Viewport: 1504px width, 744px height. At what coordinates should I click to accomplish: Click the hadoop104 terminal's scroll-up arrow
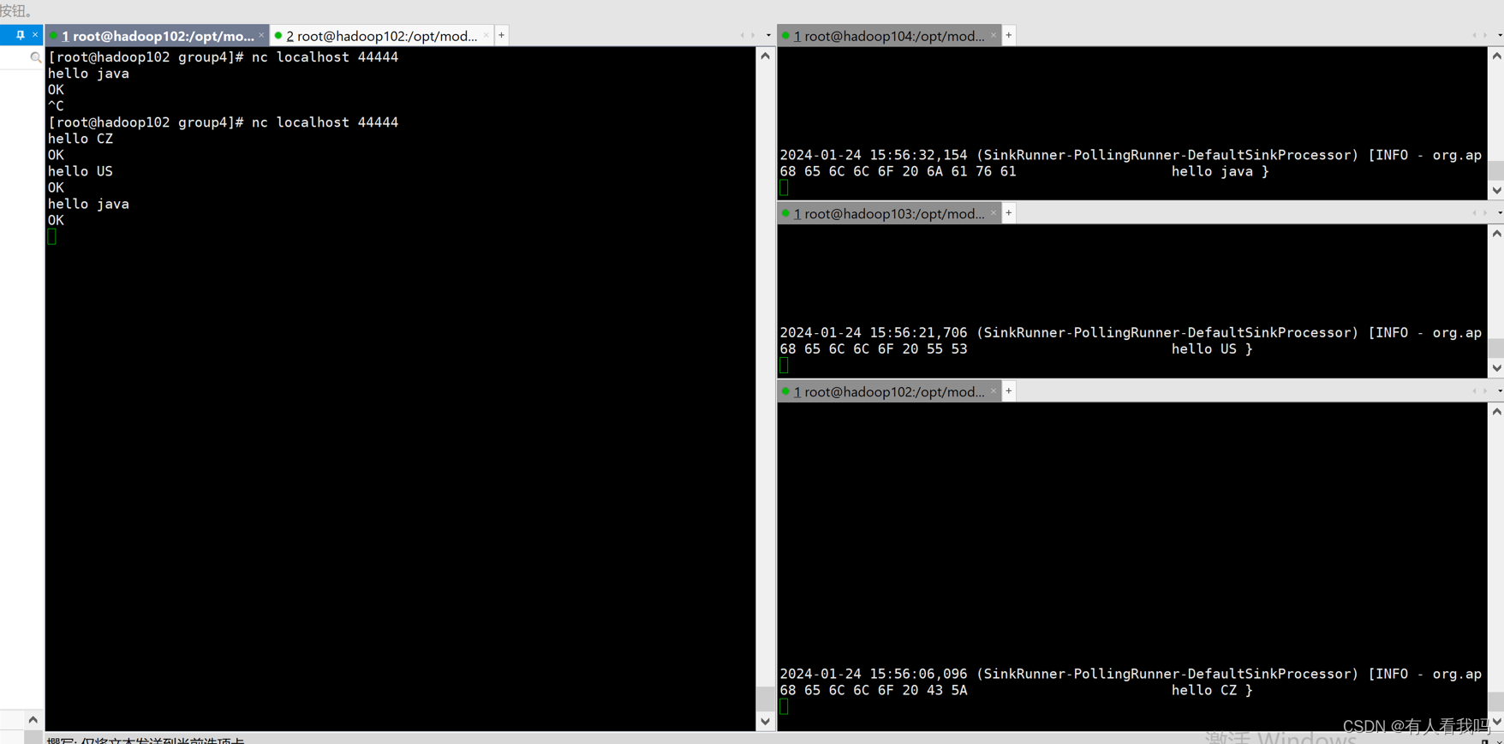pyautogui.click(x=1496, y=56)
